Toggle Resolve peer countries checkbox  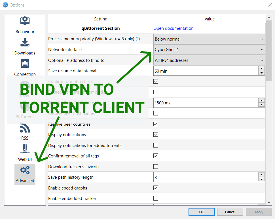tap(156, 124)
